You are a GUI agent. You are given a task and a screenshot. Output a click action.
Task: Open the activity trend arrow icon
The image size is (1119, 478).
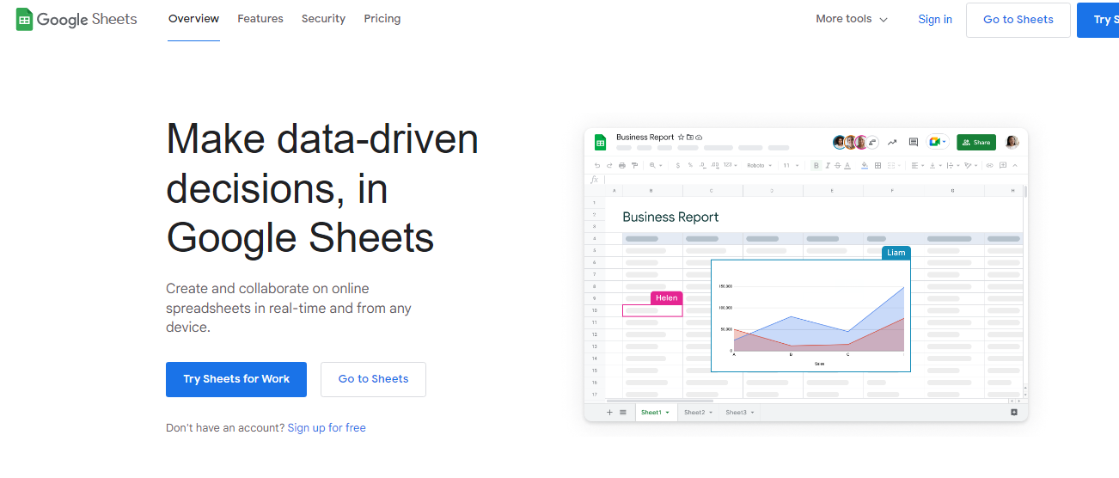coord(892,142)
